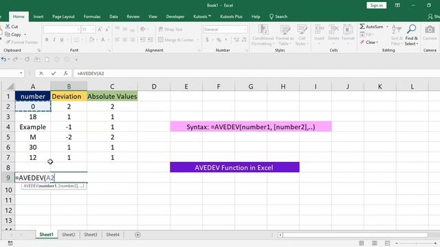
Task: Click the Accounting dollar format icon
Action: [207, 40]
